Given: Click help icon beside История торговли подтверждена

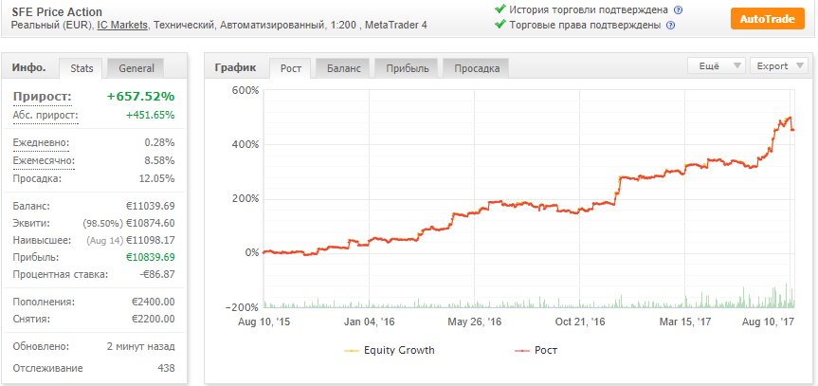Looking at the screenshot, I should click(678, 9).
